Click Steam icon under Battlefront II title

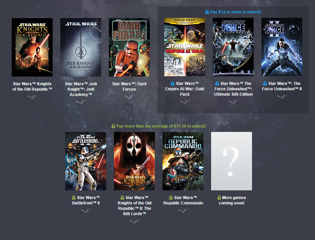(x=85, y=211)
